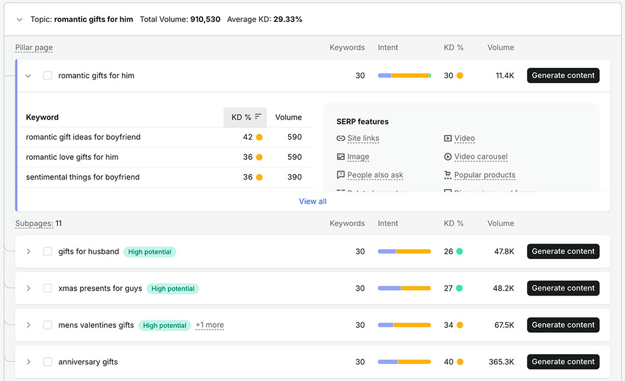625x381 pixels.
Task: Open the View all keywords link
Action: point(312,201)
